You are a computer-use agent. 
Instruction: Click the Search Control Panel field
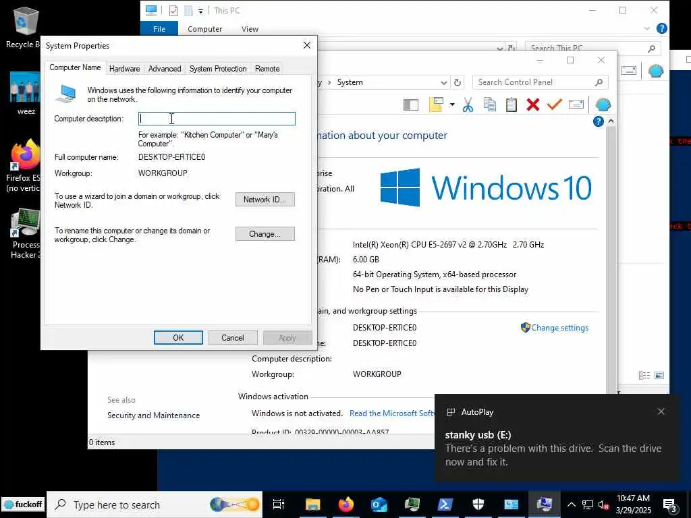(541, 82)
